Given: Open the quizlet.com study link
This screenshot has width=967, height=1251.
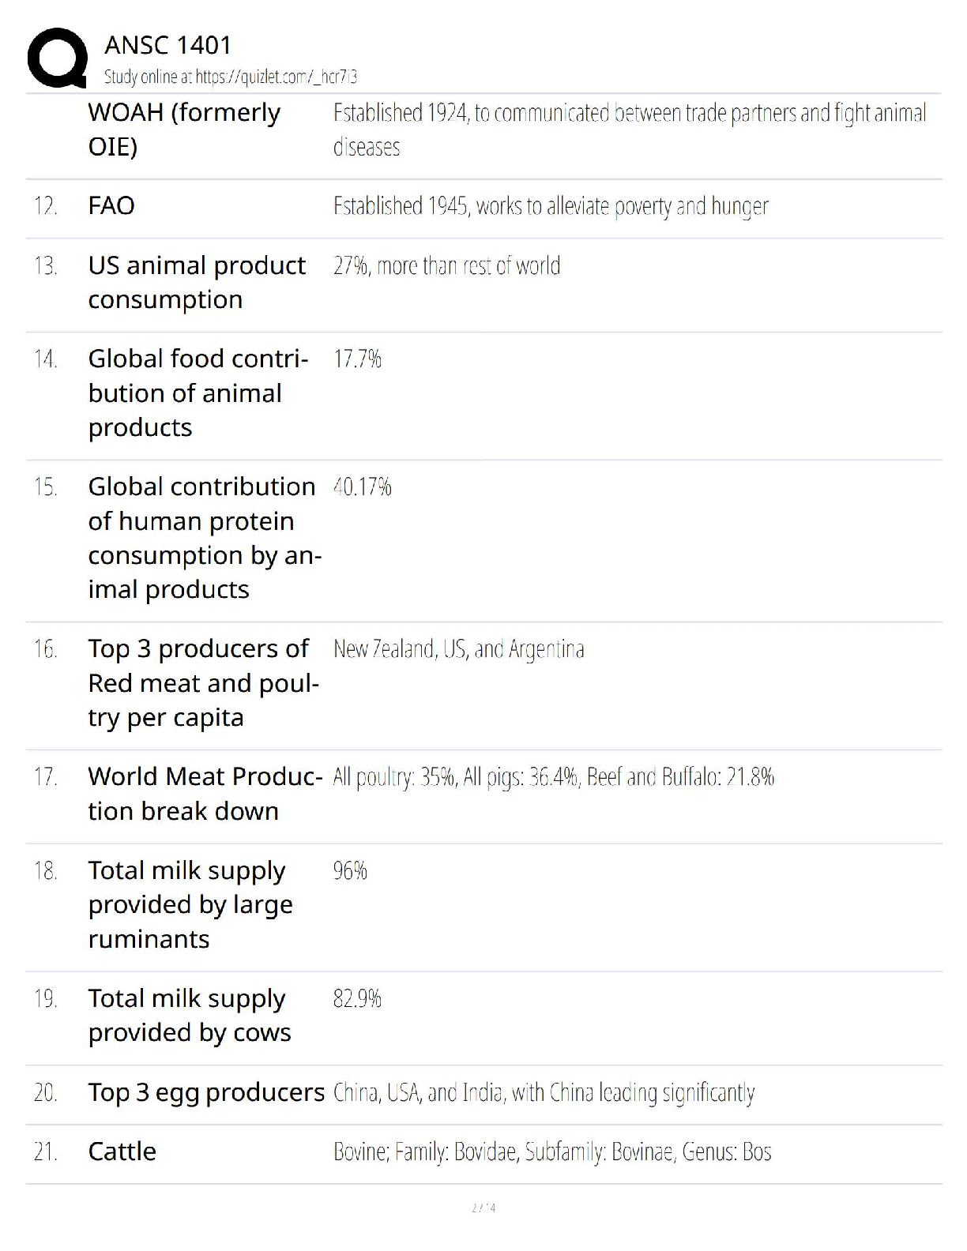Looking at the screenshot, I should click(231, 77).
